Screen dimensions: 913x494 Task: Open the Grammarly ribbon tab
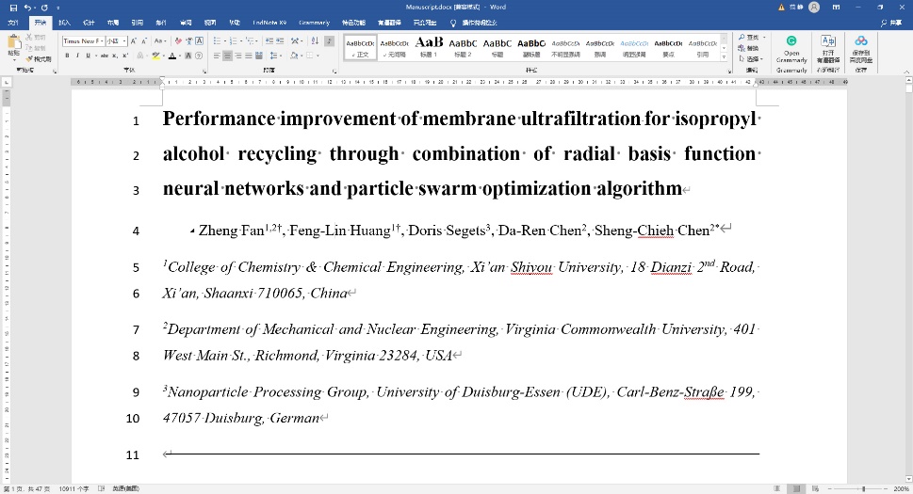click(x=314, y=22)
